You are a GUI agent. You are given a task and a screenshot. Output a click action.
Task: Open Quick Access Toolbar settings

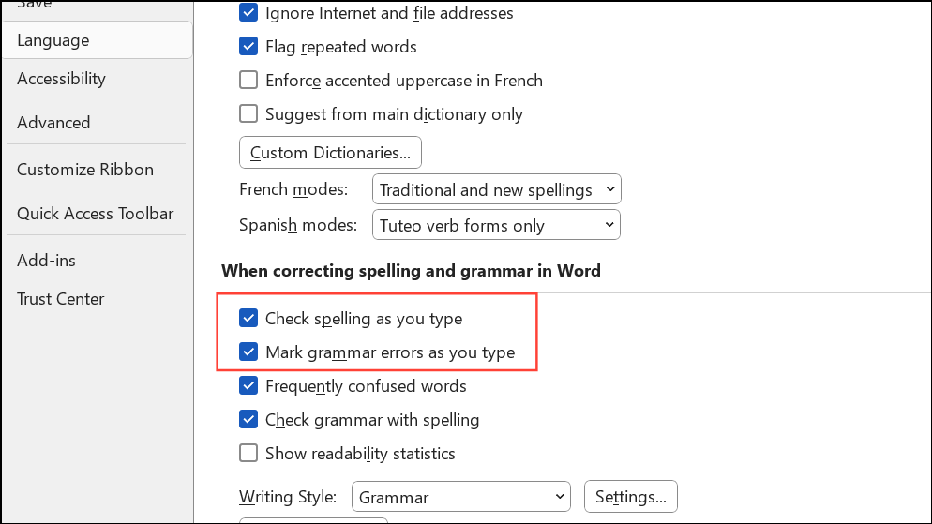tap(96, 214)
